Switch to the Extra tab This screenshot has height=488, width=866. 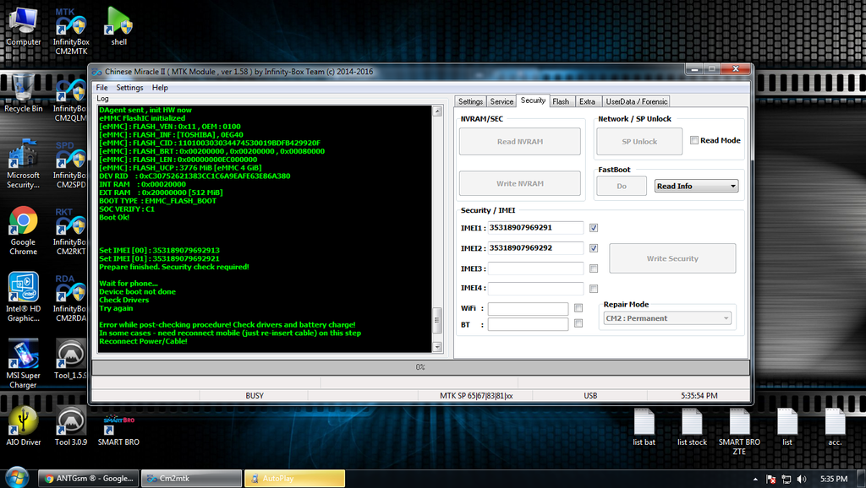(x=587, y=101)
